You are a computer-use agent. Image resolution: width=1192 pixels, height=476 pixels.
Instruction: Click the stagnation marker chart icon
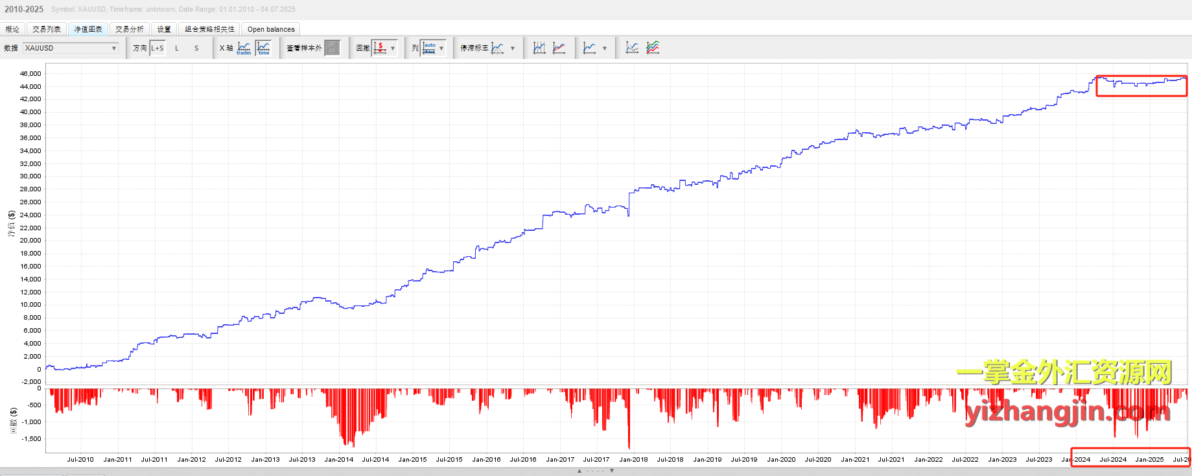coord(497,48)
